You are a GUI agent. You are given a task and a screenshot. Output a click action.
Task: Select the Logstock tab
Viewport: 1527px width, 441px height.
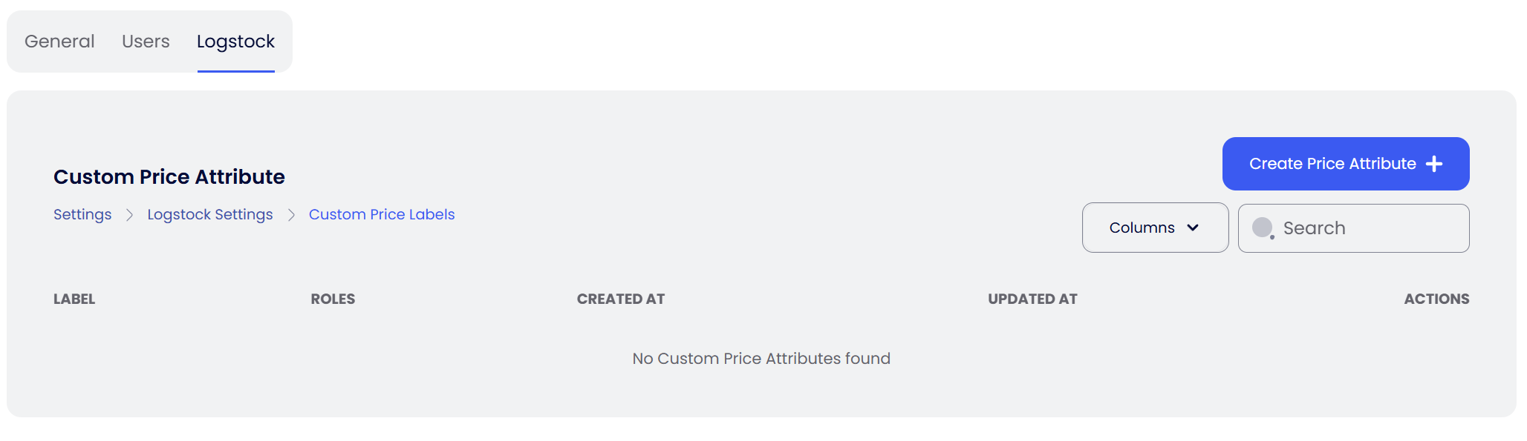[235, 42]
